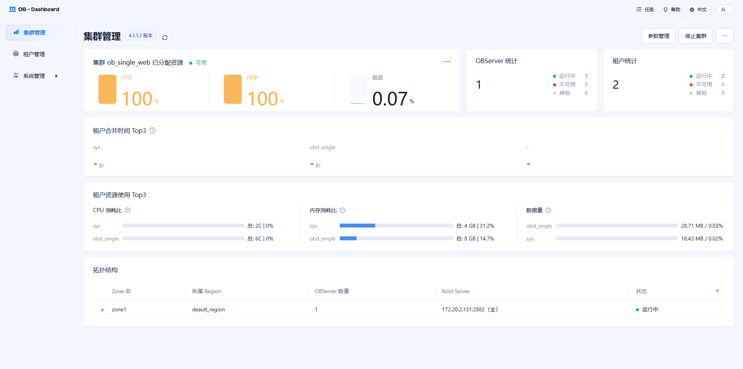743x369 pixels.
Task: Open the 状态 column filter icon
Action: 717,291
